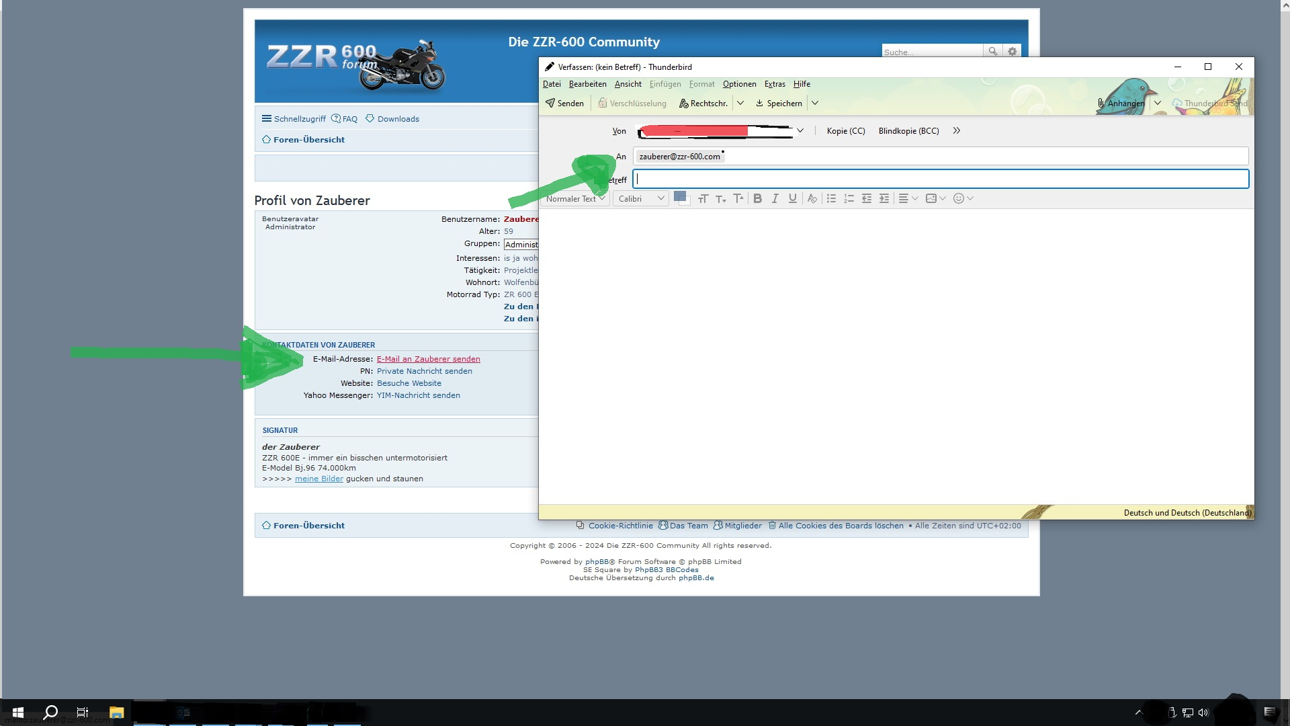Viewport: 1290px width, 726px height.
Task: Open the emoji smiley picker
Action: (959, 198)
